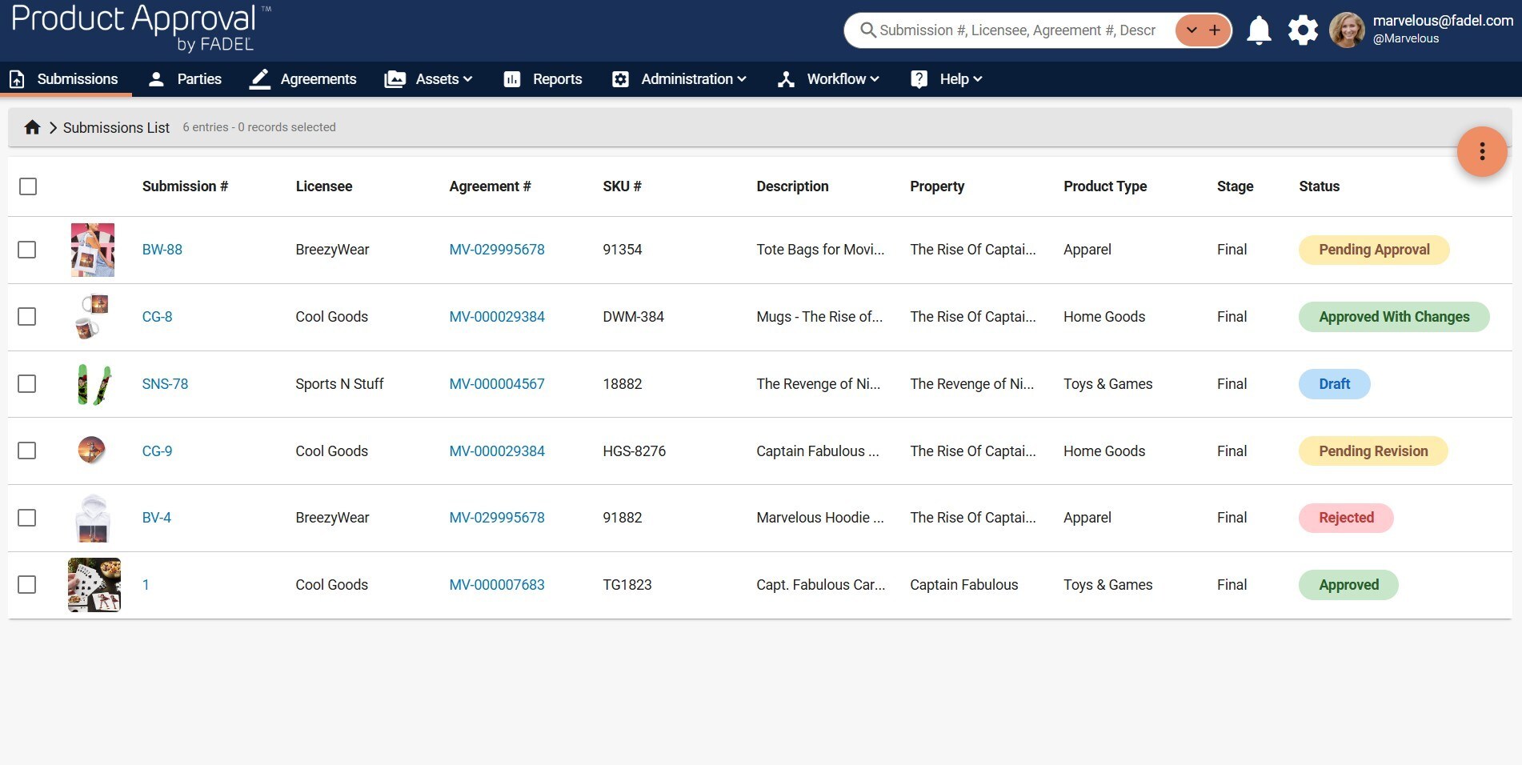
Task: Open the BV-4 hoodie thumbnail
Action: [x=93, y=518]
